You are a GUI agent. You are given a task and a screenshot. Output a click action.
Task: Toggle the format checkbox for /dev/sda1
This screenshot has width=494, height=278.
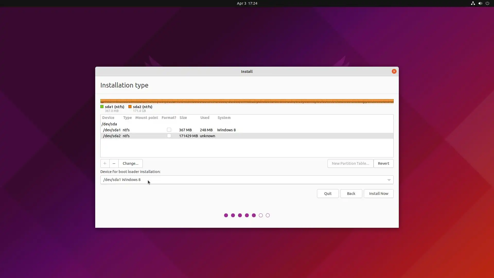tap(169, 130)
